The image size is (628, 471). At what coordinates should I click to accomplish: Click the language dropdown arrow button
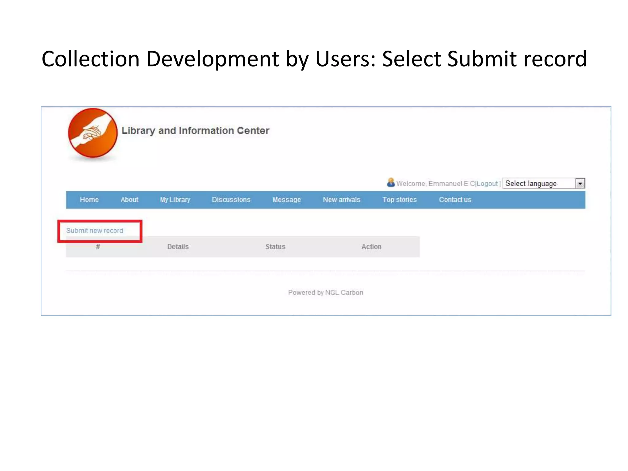580,183
